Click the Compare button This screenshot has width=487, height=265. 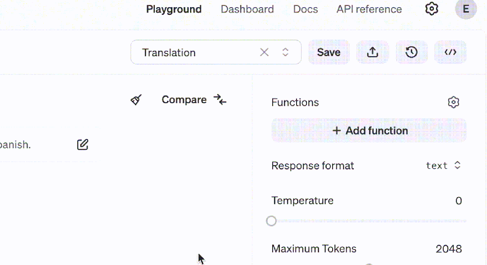(x=194, y=100)
